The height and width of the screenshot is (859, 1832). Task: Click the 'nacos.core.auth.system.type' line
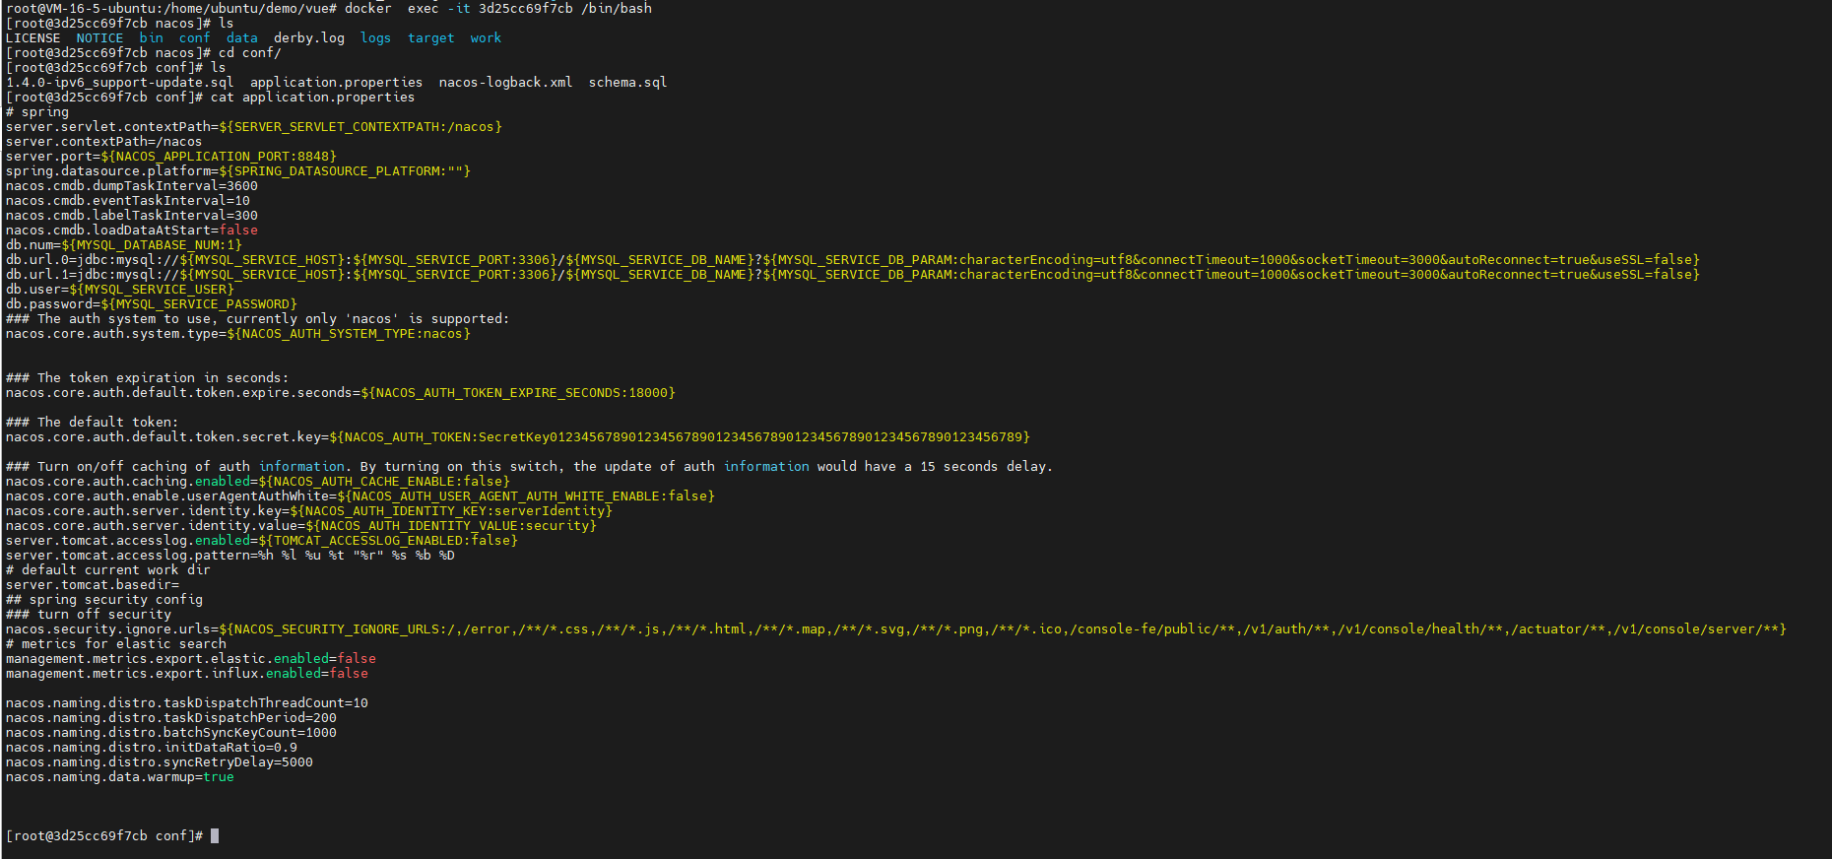click(x=238, y=334)
